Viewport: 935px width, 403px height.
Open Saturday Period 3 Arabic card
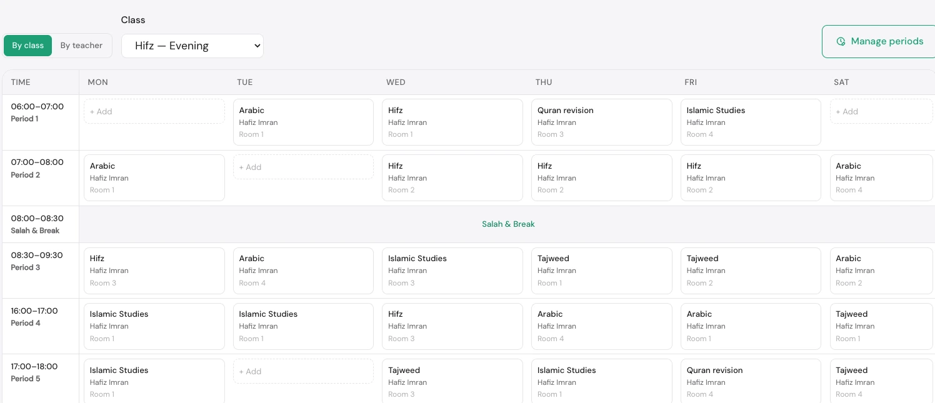point(882,271)
